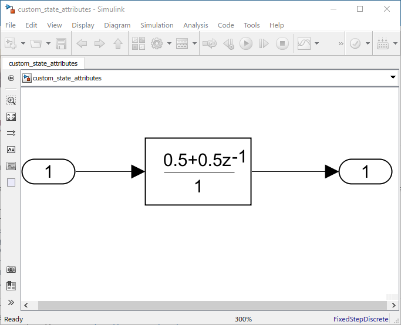This screenshot has height=325, width=401.
Task: Click the Fit to View palette icon
Action: point(11,117)
